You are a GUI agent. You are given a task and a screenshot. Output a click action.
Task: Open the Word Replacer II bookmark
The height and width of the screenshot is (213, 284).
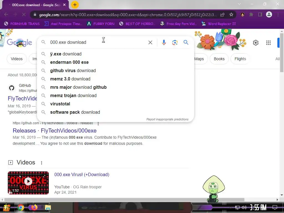click(x=219, y=24)
